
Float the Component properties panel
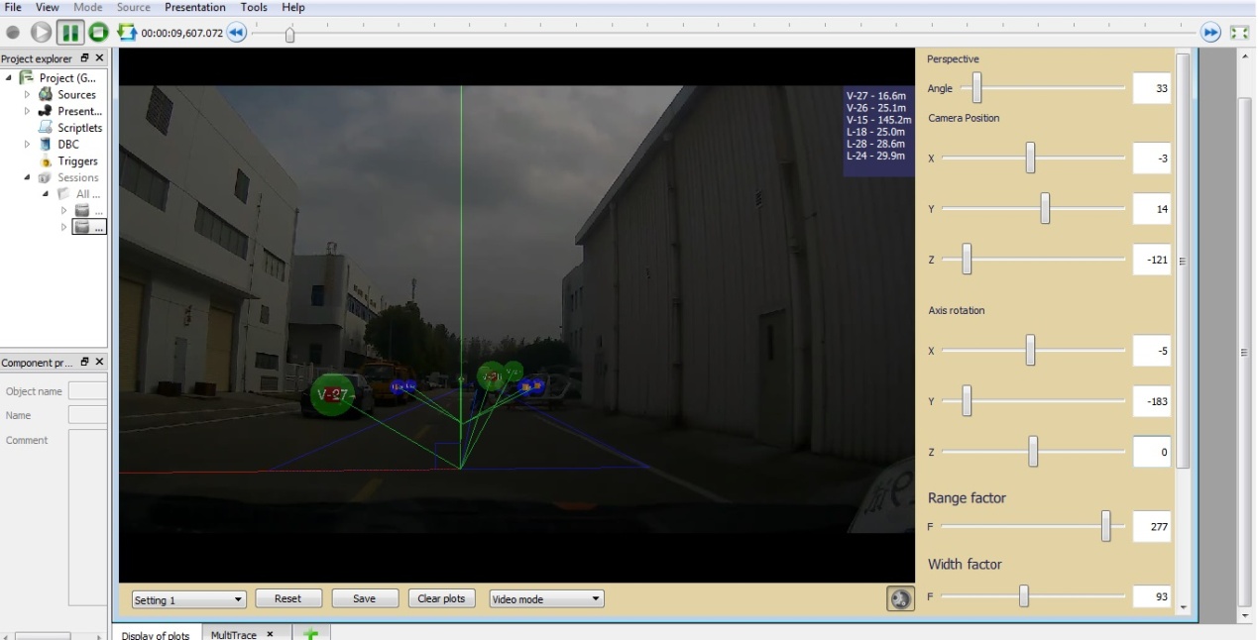85,363
